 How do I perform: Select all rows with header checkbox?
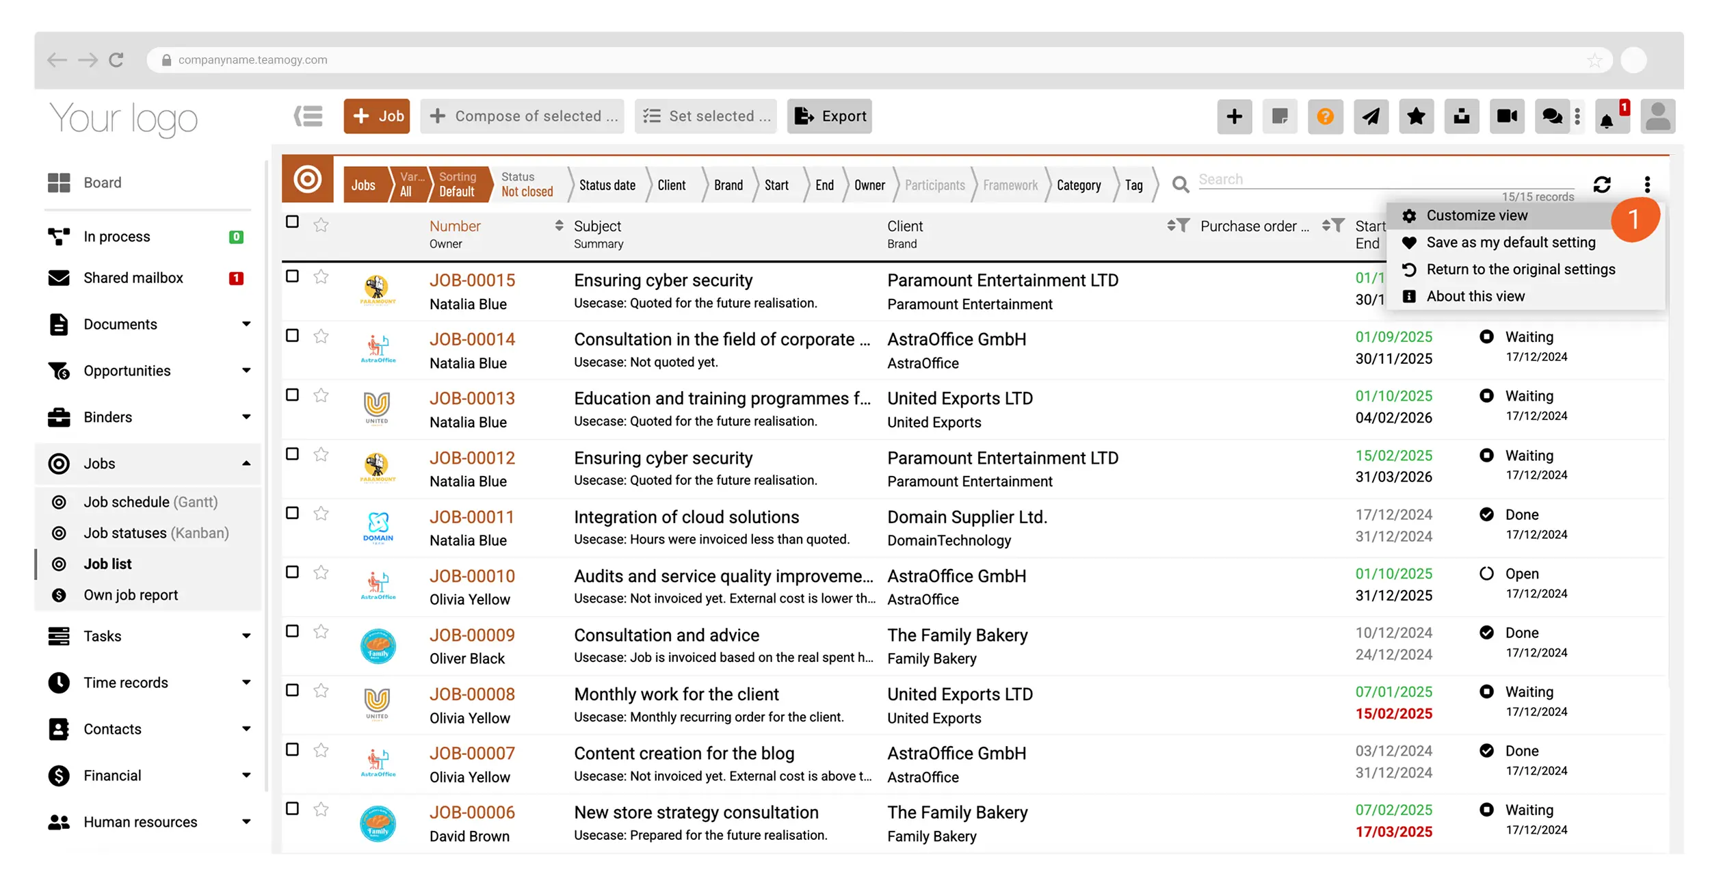tap(292, 222)
